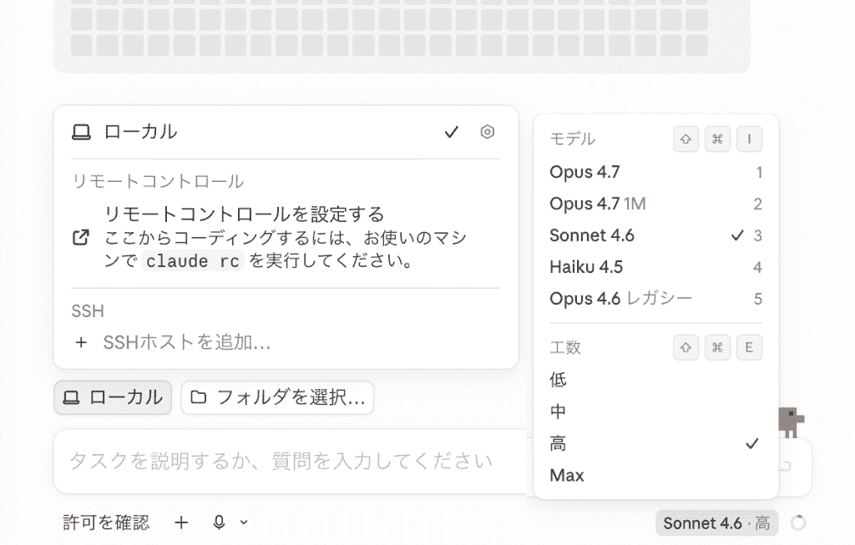855x545 pixels.
Task: Expand the chevron beside the microphone
Action: tap(244, 522)
